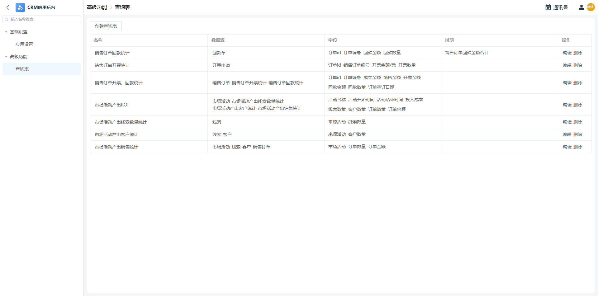
Task: Delete the 市场活动产出销售统计 row
Action: coord(578,147)
